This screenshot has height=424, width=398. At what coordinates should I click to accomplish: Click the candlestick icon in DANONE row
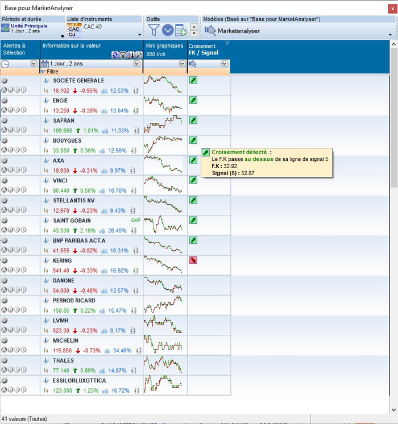45,290
